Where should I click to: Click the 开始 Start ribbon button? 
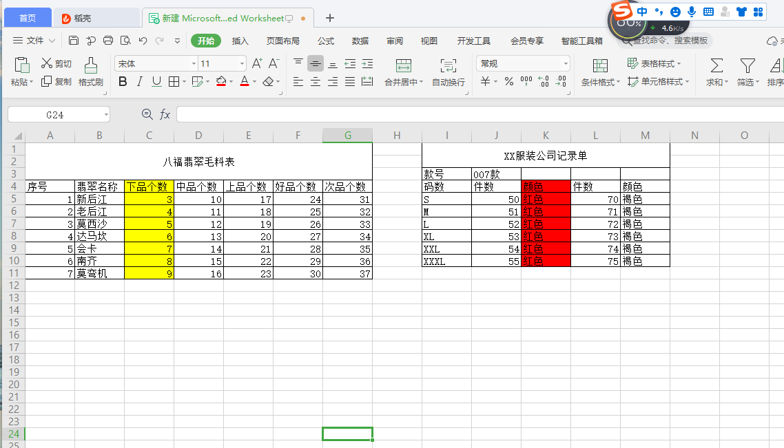[x=205, y=41]
